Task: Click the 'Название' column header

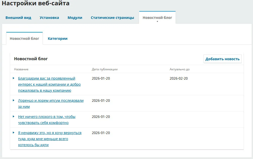Action: [x=21, y=69]
